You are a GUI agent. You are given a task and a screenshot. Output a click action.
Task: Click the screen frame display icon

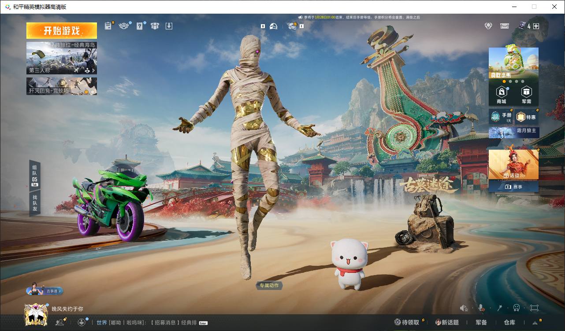pyautogui.click(x=535, y=308)
